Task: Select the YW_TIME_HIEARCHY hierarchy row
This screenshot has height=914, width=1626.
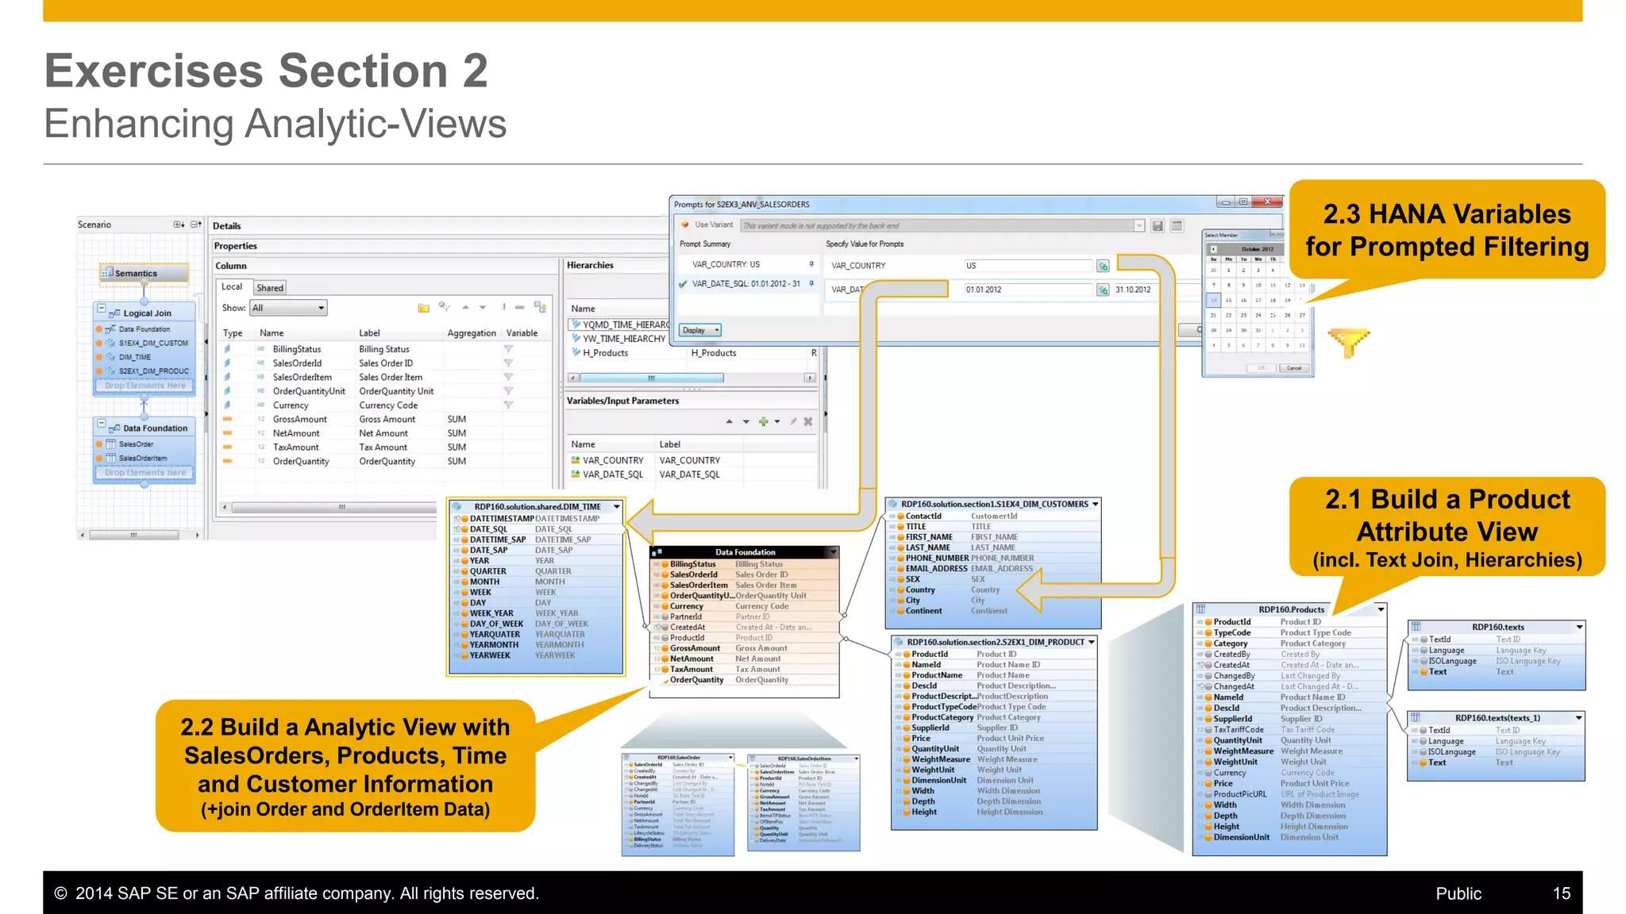Action: pos(619,339)
